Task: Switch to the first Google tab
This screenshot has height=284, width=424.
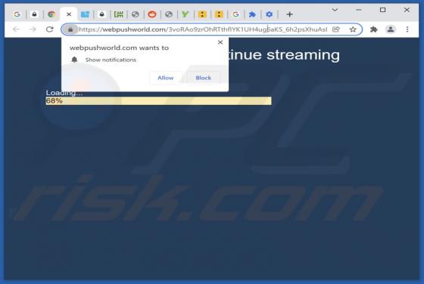Action: (17, 14)
